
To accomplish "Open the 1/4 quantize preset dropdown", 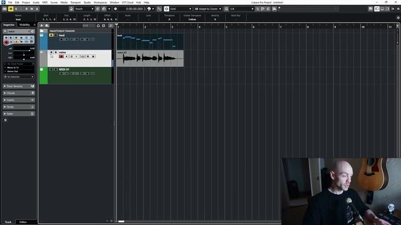I will [x=242, y=9].
